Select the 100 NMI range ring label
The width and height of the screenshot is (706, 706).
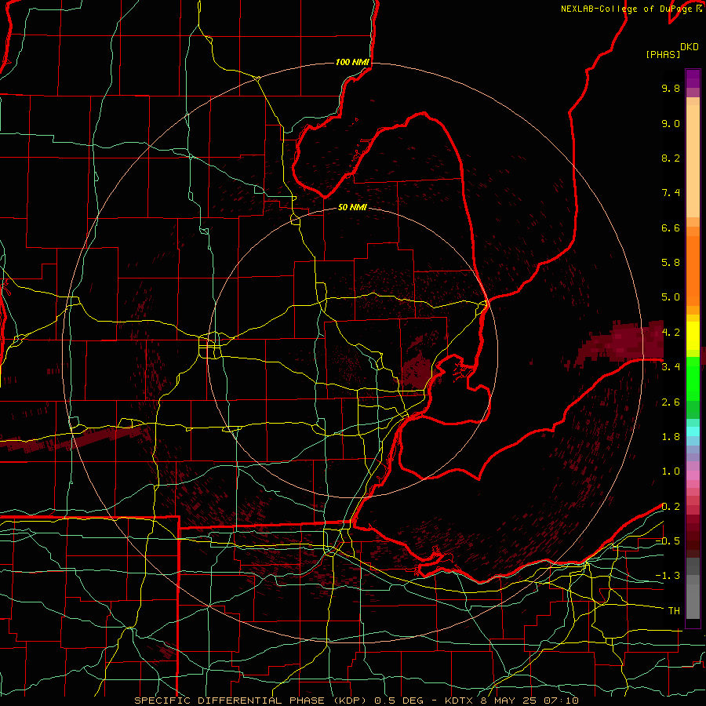pos(352,62)
